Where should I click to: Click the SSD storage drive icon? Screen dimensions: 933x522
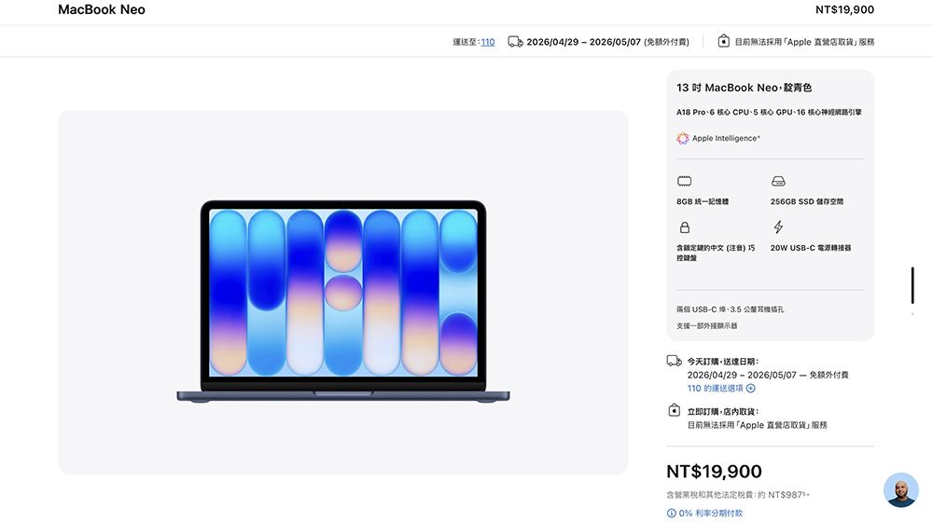point(778,181)
